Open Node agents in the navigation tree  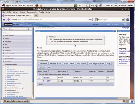(x=11, y=82)
